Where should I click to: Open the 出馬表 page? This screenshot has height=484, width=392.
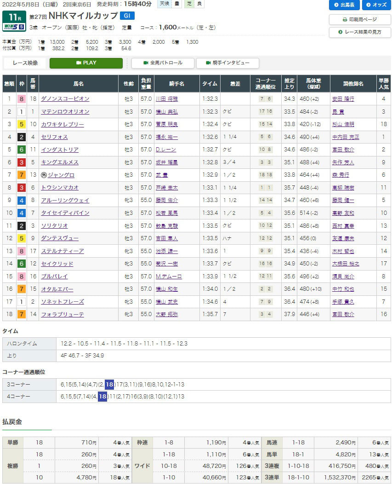344,5
